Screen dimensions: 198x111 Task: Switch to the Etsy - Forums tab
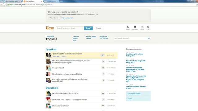pos(33,1)
